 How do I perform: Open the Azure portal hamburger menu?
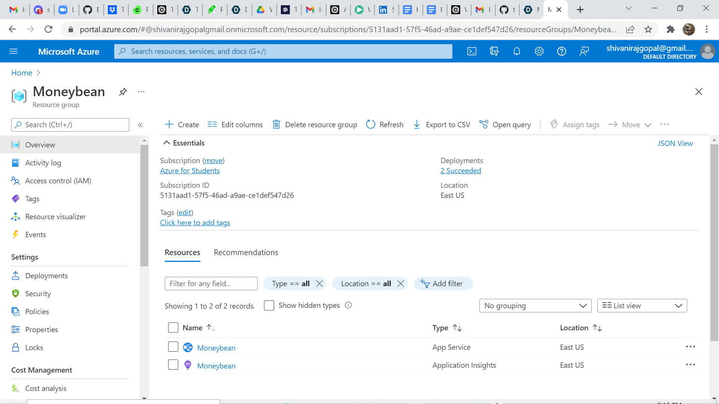(x=13, y=52)
